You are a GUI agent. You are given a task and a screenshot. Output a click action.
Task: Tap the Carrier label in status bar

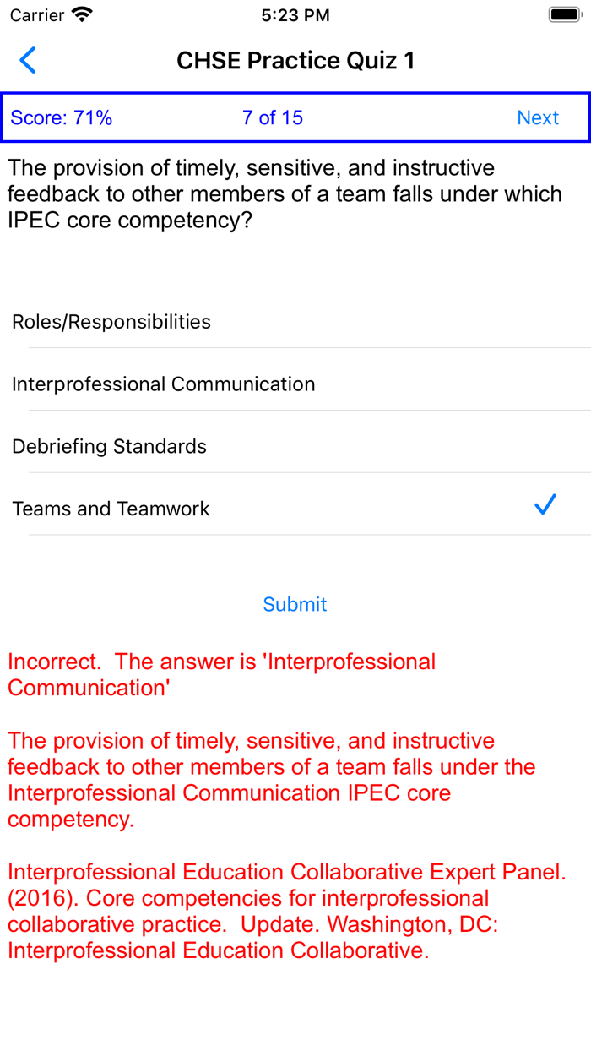pyautogui.click(x=37, y=15)
